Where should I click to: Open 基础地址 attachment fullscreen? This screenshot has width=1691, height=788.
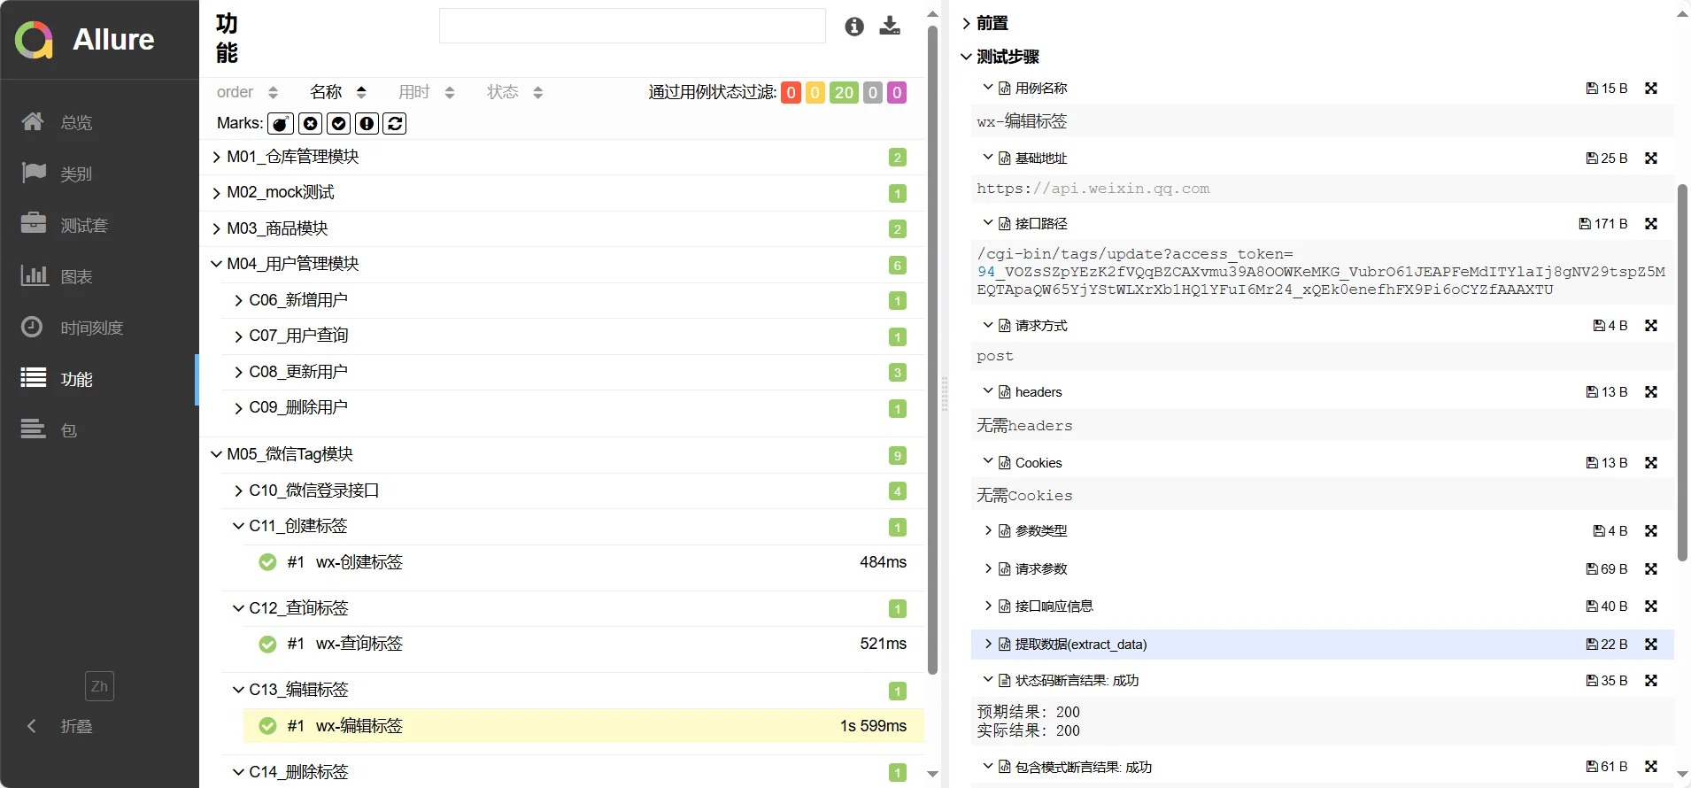1651,158
